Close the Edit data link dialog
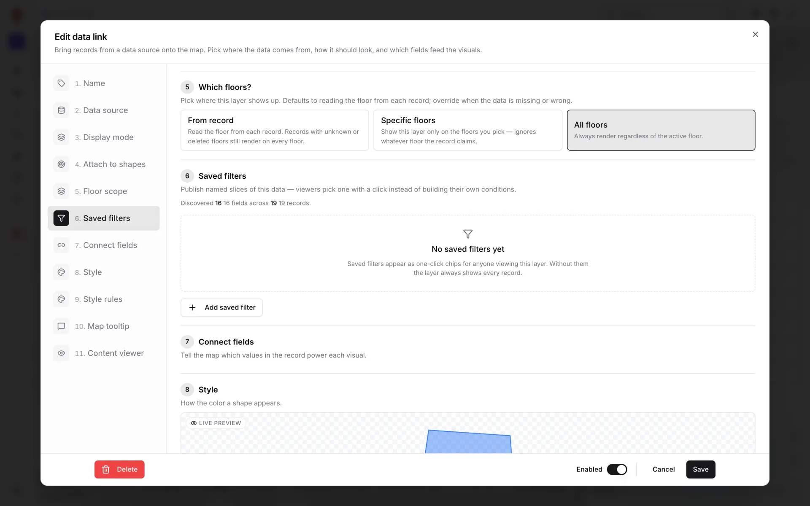This screenshot has width=810, height=506. click(x=755, y=34)
